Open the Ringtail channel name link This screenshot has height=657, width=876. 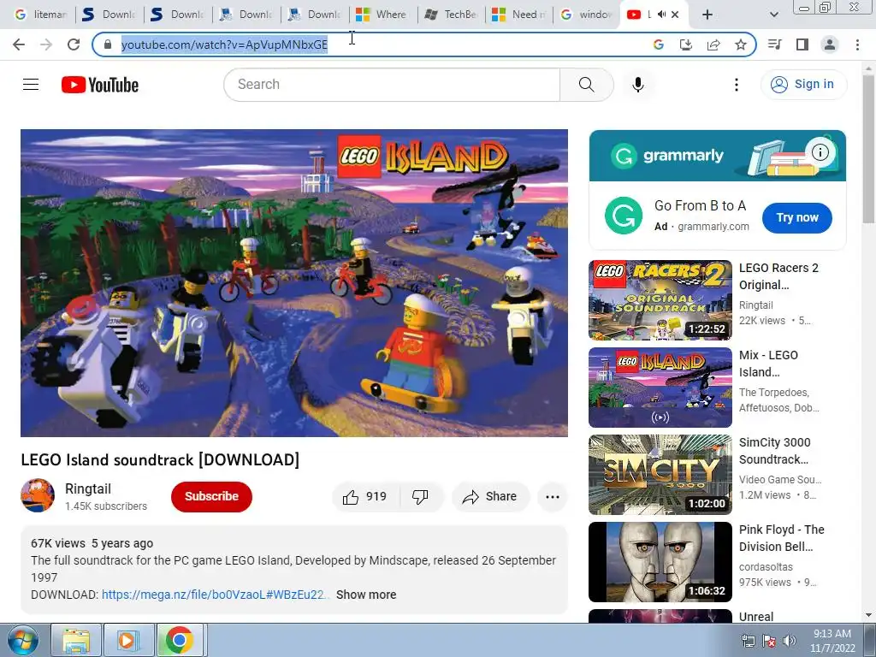tap(88, 488)
